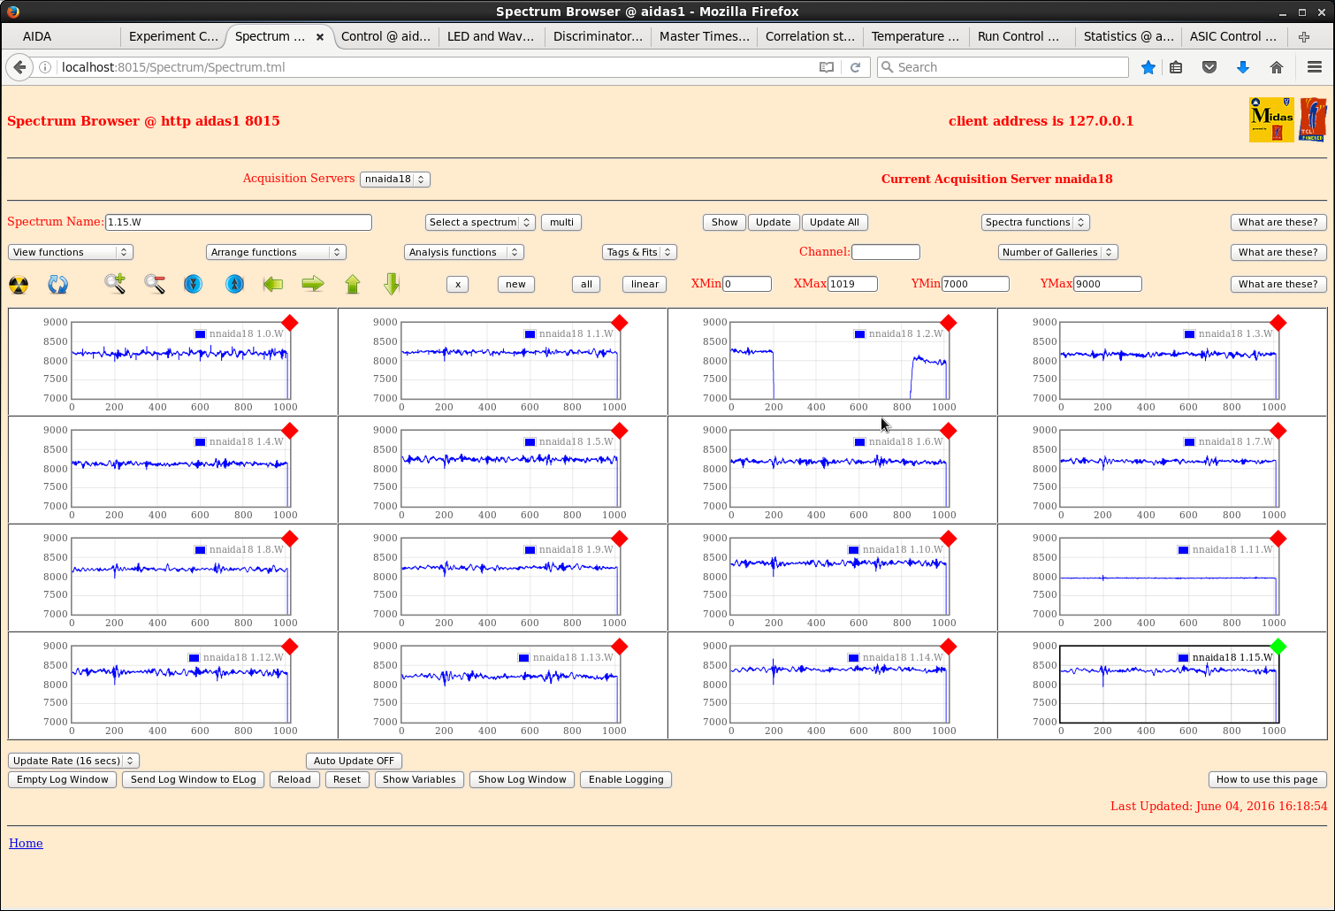Image resolution: width=1335 pixels, height=911 pixels.
Task: Open Select a spectrum dropdown
Action: (480, 222)
